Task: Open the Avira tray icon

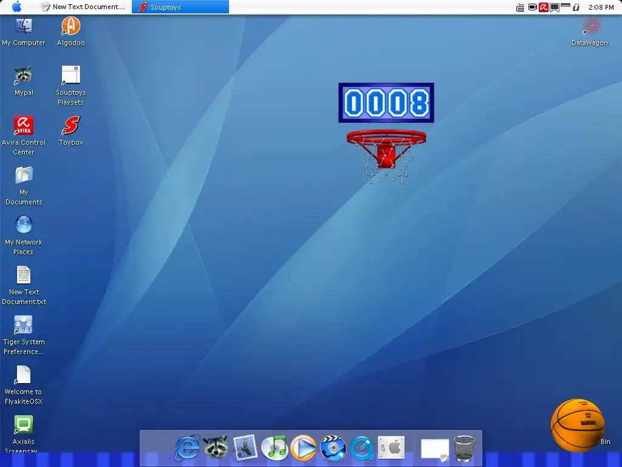Action: [544, 7]
